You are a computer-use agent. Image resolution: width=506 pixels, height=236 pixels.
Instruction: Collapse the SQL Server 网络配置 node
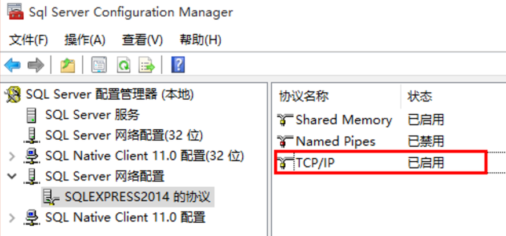point(12,176)
